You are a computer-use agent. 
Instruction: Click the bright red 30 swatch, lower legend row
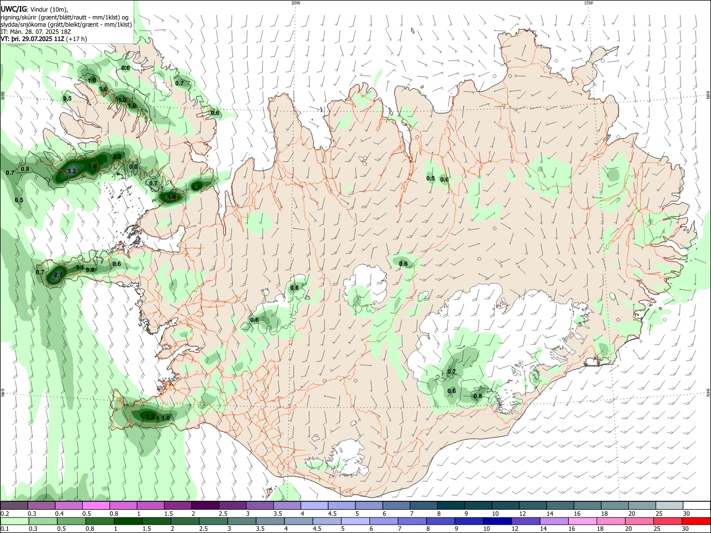pyautogui.click(x=695, y=521)
